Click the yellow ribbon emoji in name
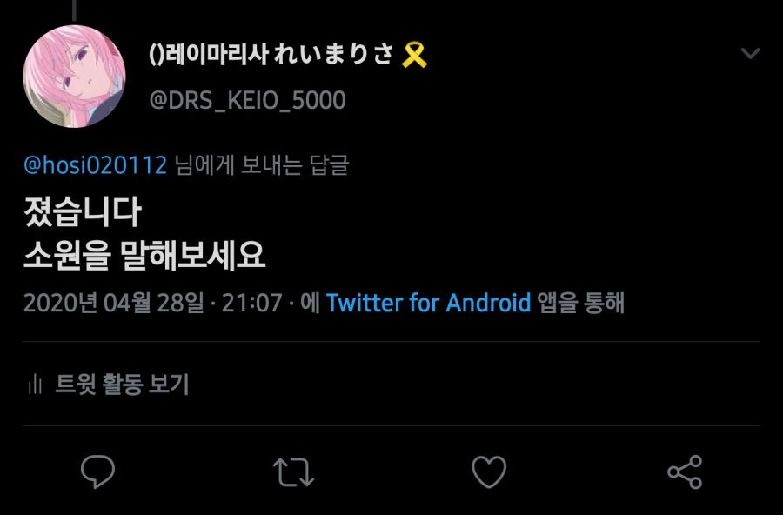This screenshot has width=783, height=515. coord(414,55)
